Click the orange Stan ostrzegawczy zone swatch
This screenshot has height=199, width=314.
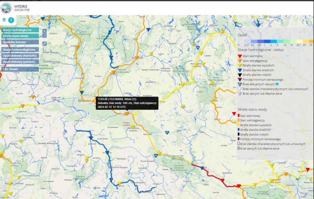click(239, 120)
